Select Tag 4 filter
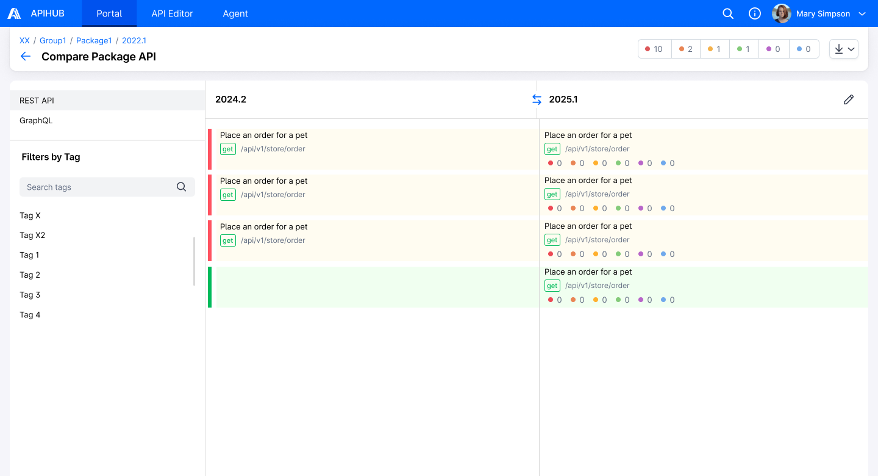The image size is (878, 476). pos(30,315)
